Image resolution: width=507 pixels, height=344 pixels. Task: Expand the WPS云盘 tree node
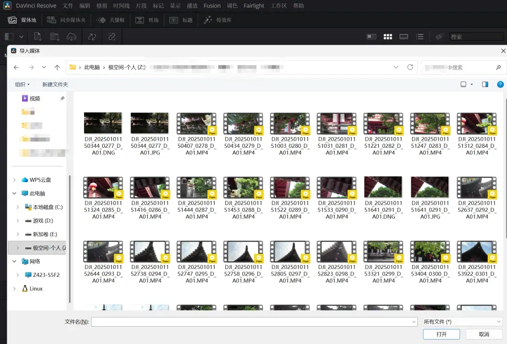14,180
